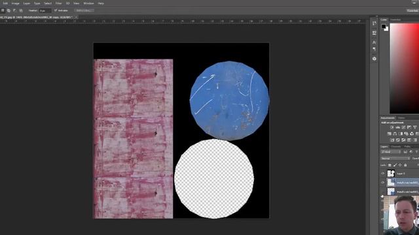This screenshot has height=235, width=419.
Task: Toggle lock position icon
Action: point(400,165)
